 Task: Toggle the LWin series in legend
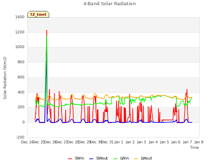(x=121, y=158)
